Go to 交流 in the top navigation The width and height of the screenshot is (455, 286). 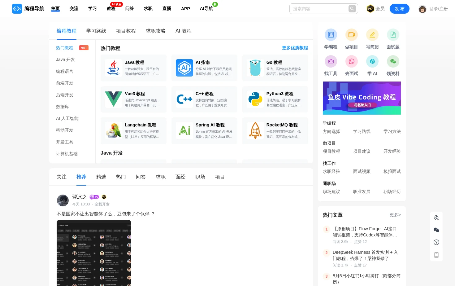point(74,9)
